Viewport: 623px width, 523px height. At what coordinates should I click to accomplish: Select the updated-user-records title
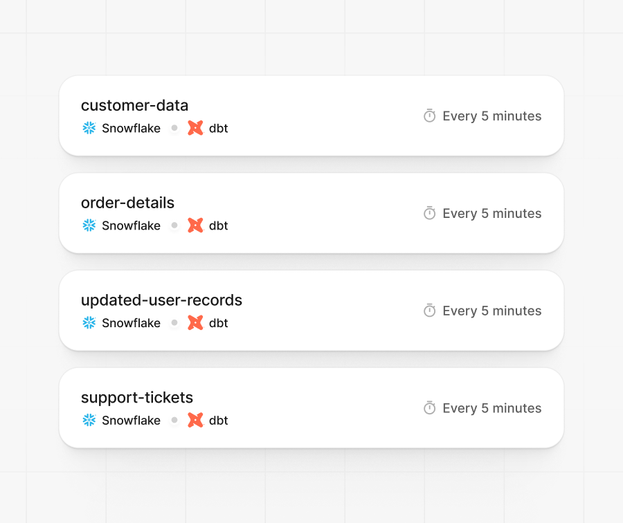click(x=161, y=300)
